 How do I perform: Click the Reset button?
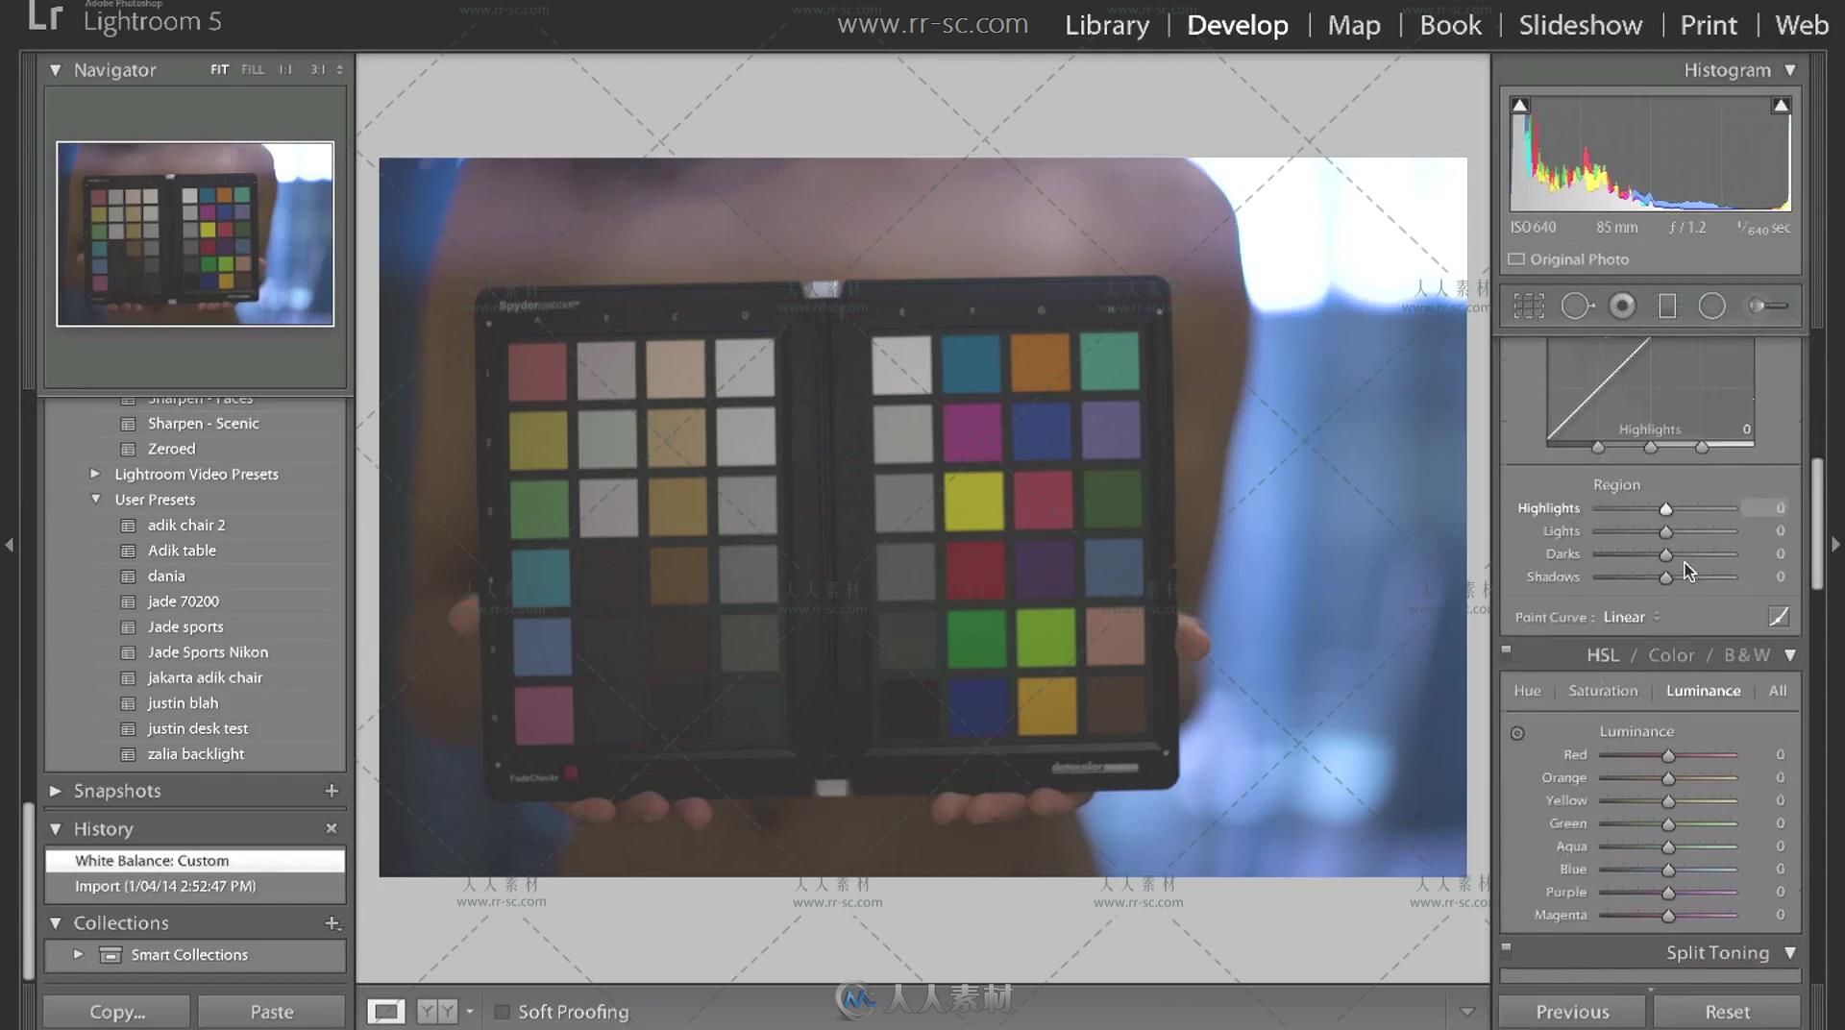[1727, 1012]
